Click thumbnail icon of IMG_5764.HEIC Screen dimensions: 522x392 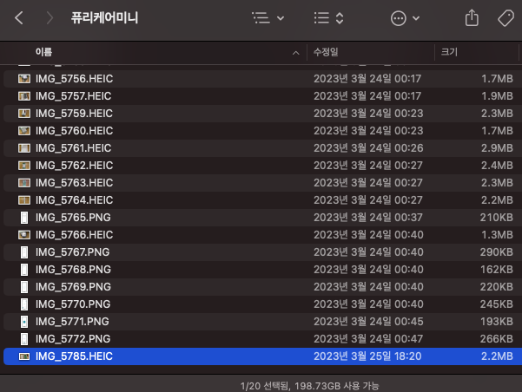coord(24,199)
